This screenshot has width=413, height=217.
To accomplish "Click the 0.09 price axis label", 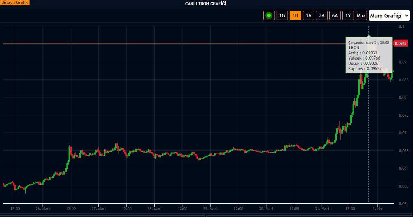I will pos(402,62).
